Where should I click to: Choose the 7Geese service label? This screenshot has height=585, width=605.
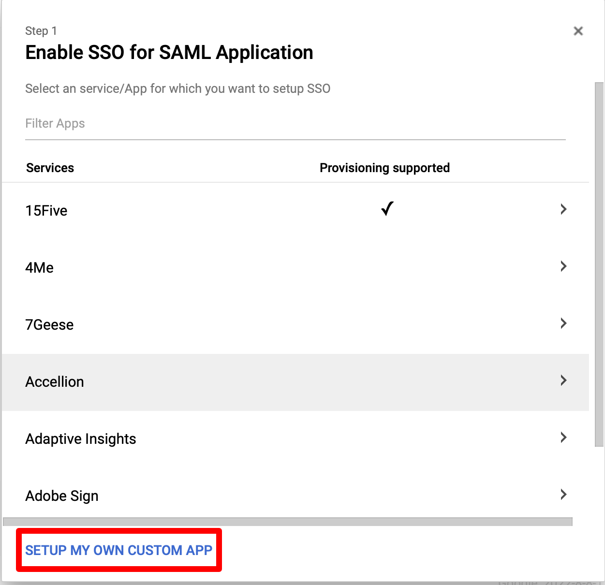(49, 325)
